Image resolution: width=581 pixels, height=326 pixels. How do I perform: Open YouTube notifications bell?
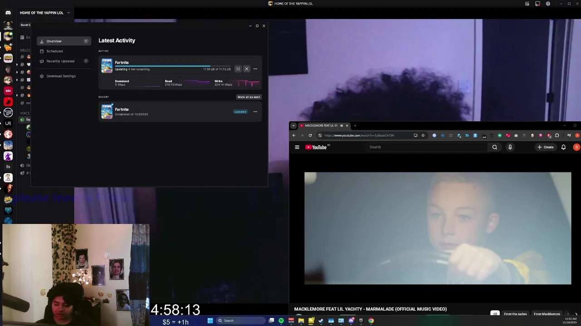[x=564, y=147]
